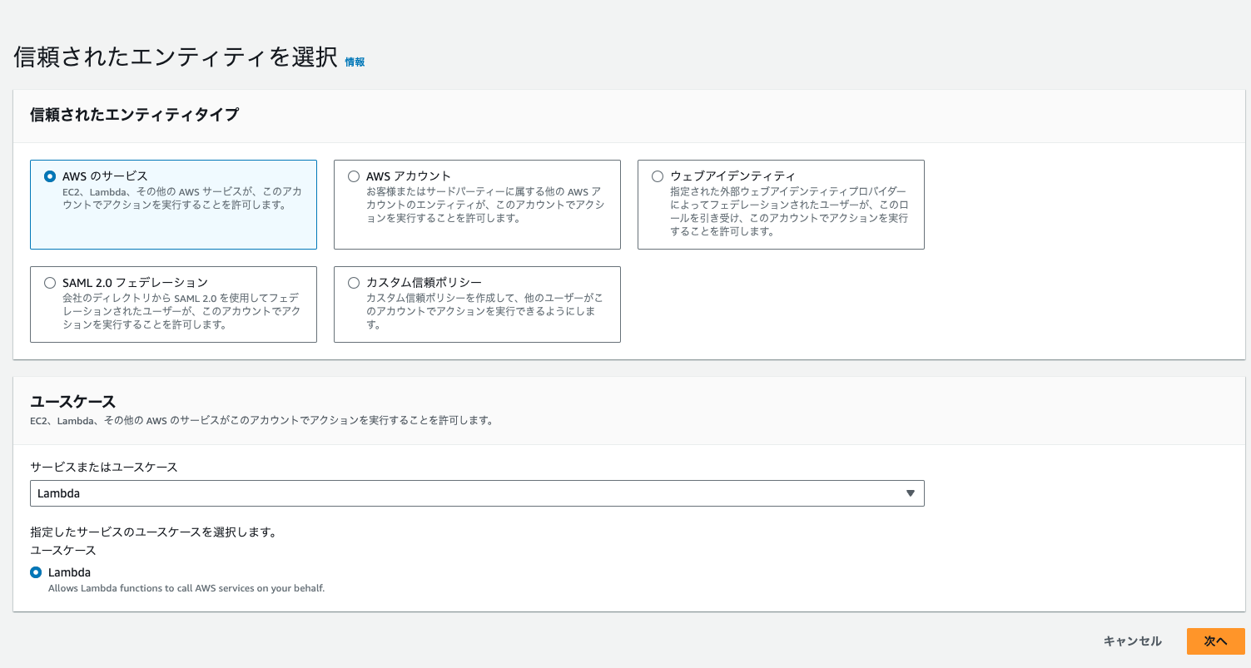Select the AWS アカウント radio button
Image resolution: width=1251 pixels, height=668 pixels.
click(x=354, y=176)
